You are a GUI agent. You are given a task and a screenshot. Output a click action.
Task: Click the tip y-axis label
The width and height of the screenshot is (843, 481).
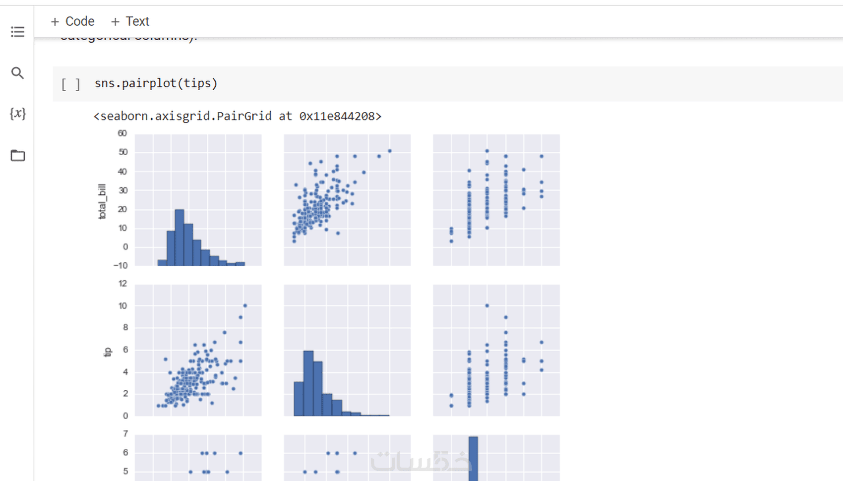107,352
